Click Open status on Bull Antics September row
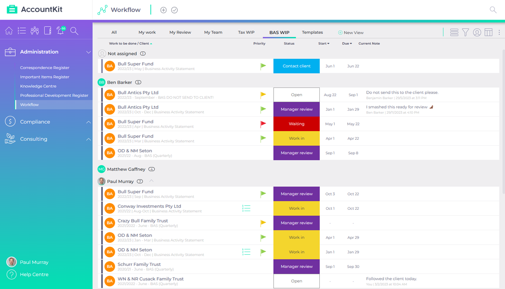Image resolution: width=505 pixels, height=289 pixels. (x=296, y=94)
